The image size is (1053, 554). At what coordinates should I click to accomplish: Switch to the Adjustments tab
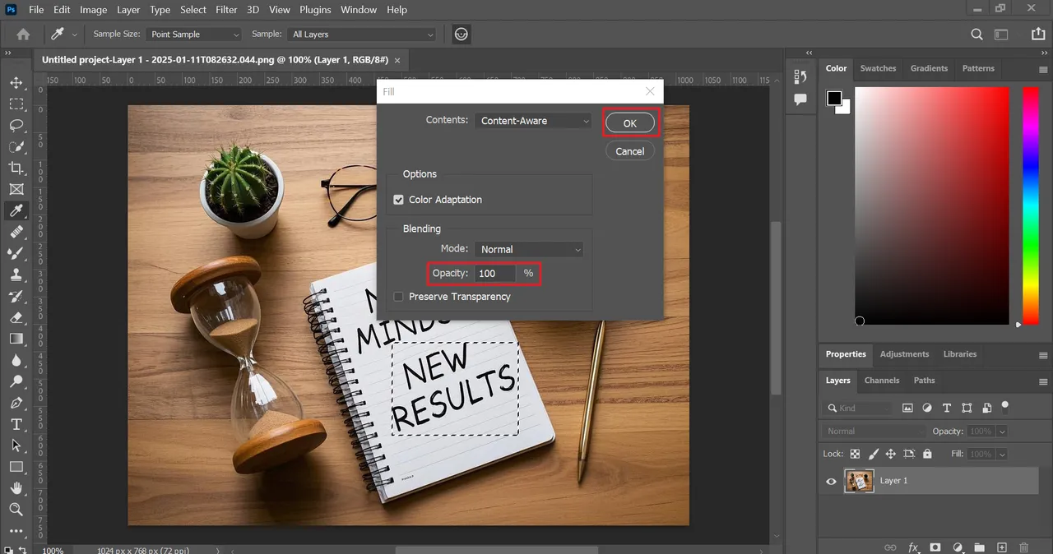[904, 354]
